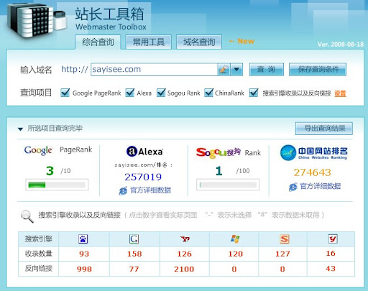Click Google indexed count 158
The width and height of the screenshot is (368, 291).
coord(134,254)
